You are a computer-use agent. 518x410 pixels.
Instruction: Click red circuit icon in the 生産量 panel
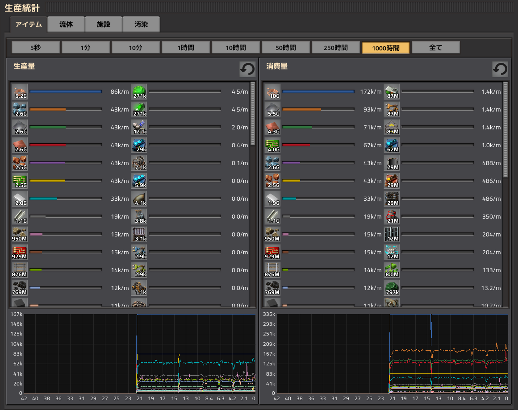[20, 252]
